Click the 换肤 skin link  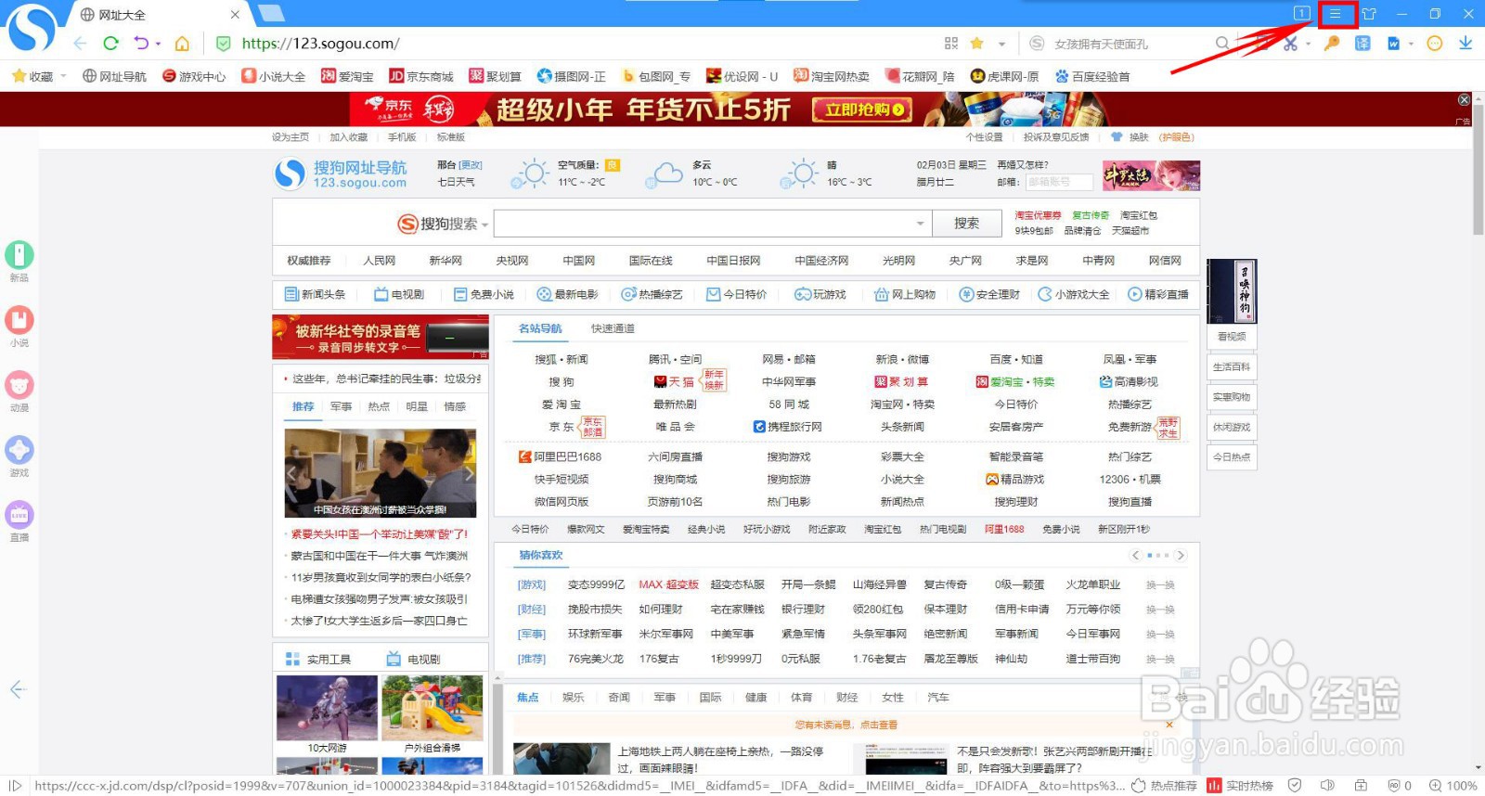[x=1139, y=137]
